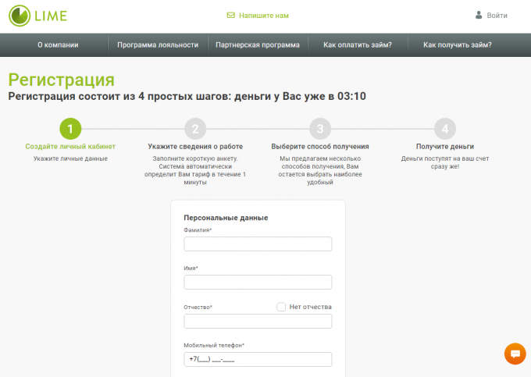Click into the Отчество text field
This screenshot has height=377, width=531.
pos(258,322)
